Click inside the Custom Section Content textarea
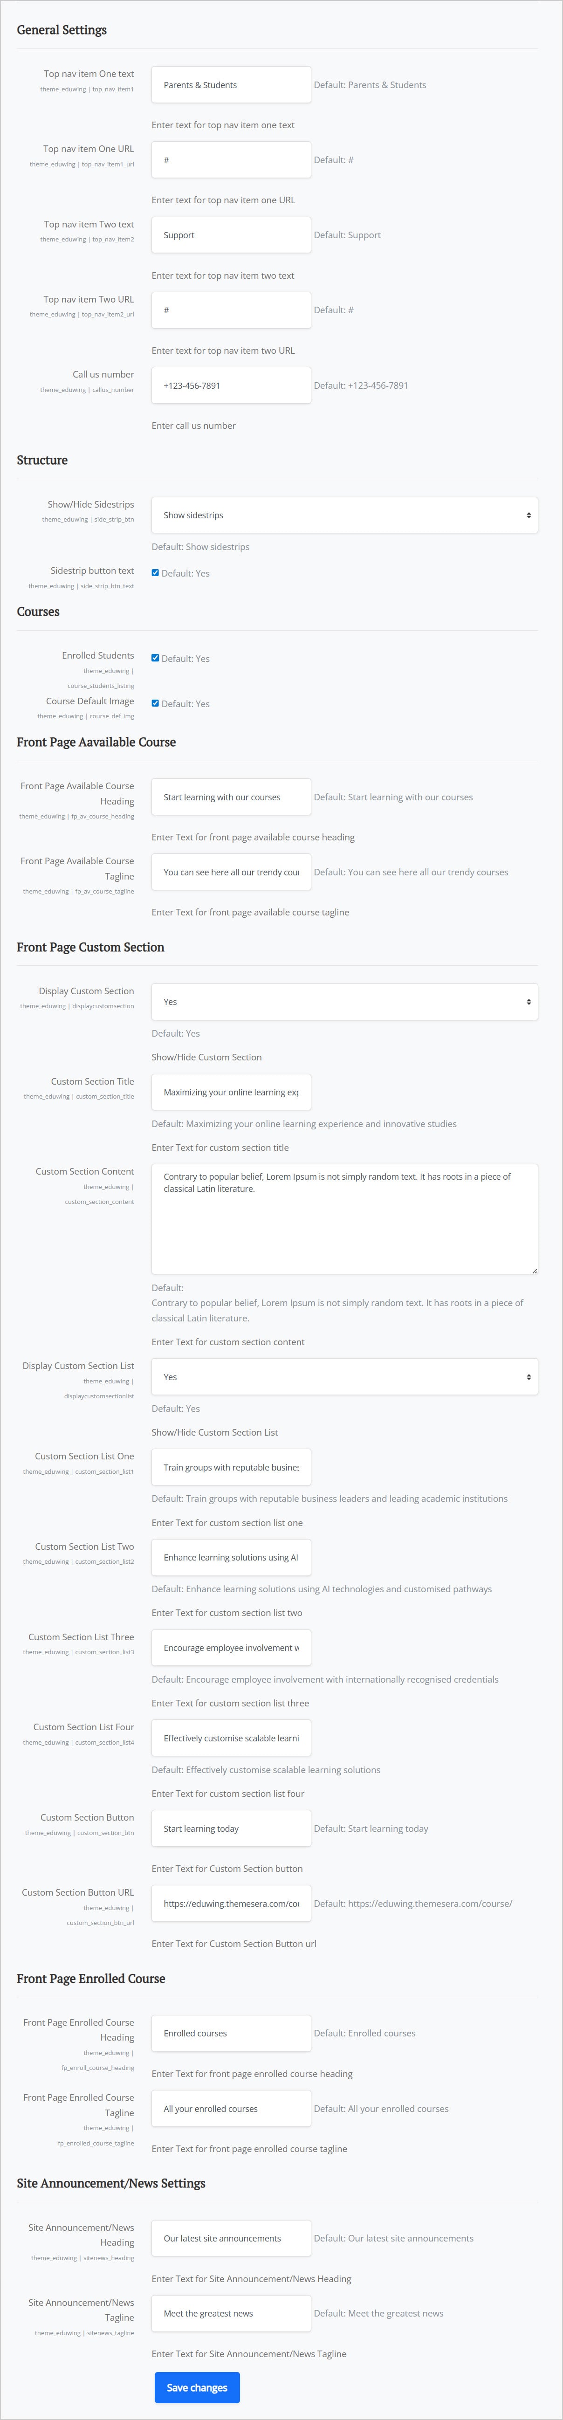Viewport: 563px width, 2420px height. pyautogui.click(x=344, y=1217)
